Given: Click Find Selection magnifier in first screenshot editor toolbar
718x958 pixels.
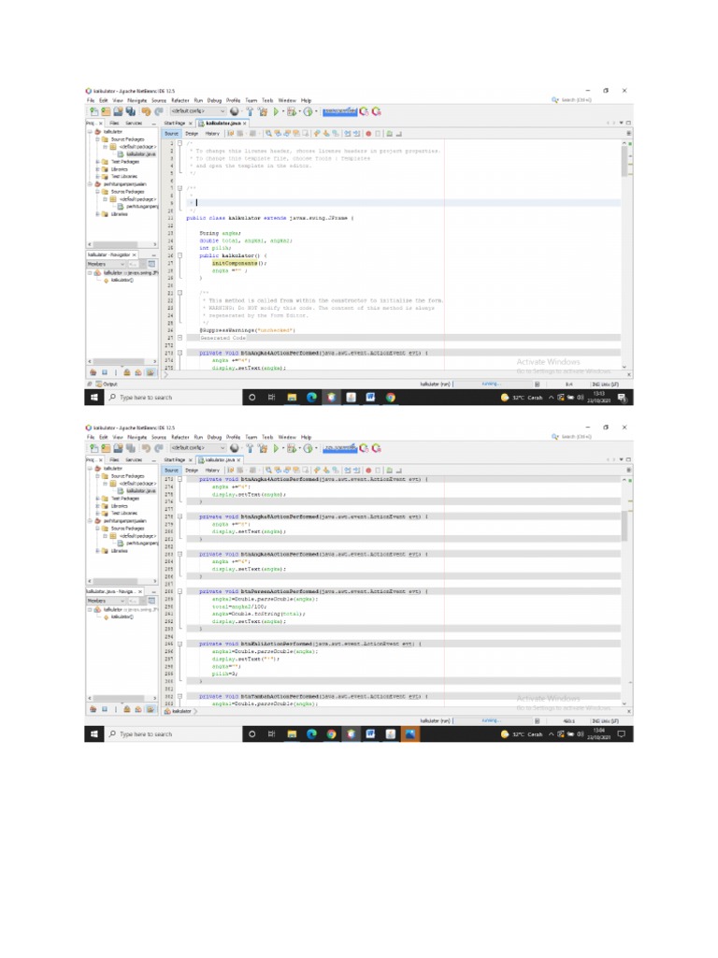Looking at the screenshot, I should click(x=268, y=133).
